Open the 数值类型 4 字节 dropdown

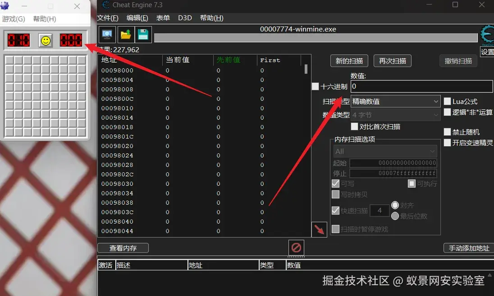(x=395, y=115)
